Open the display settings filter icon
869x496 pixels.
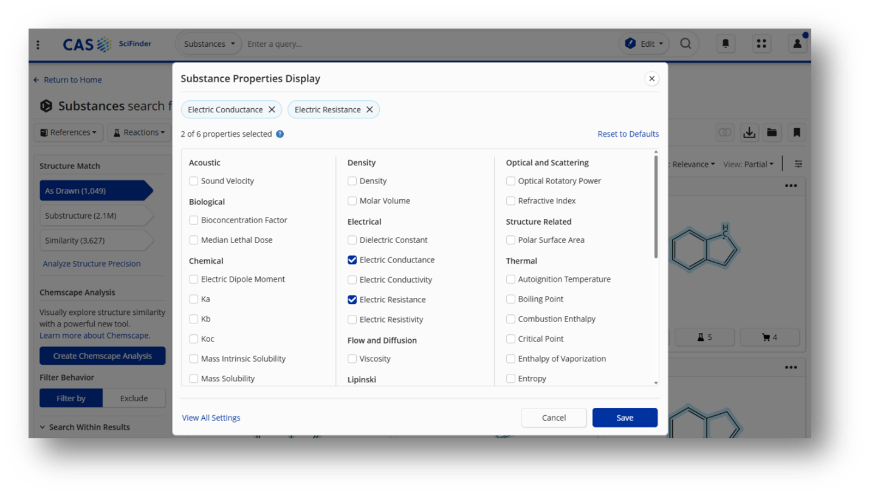coord(799,164)
